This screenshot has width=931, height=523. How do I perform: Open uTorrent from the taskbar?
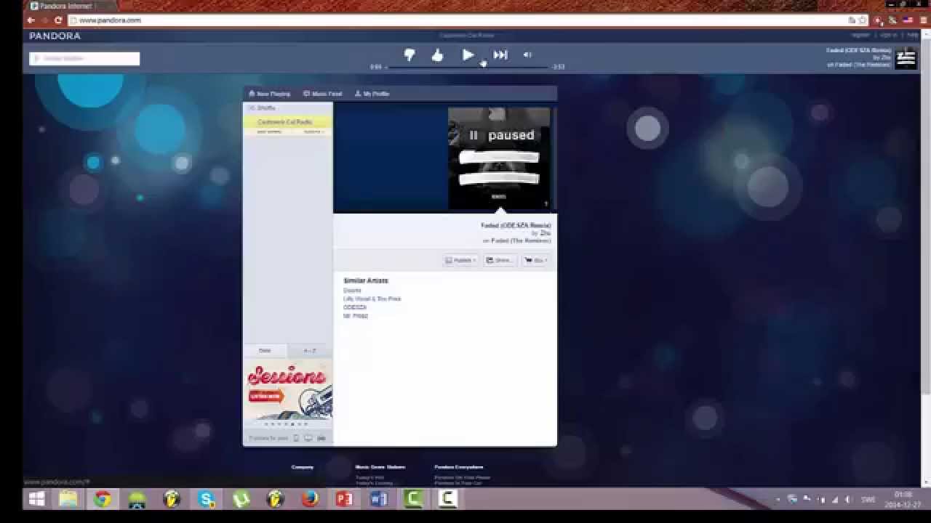pyautogui.click(x=241, y=499)
